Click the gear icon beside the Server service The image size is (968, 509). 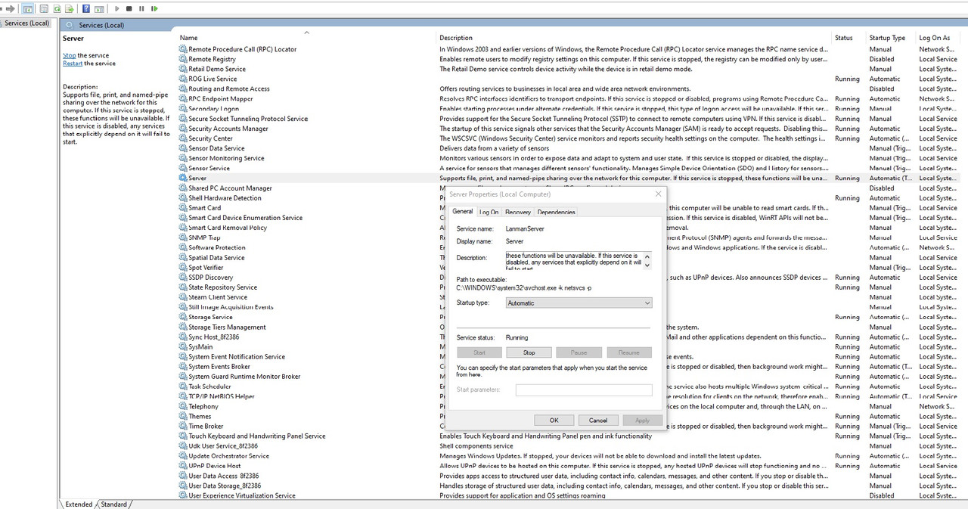(183, 178)
